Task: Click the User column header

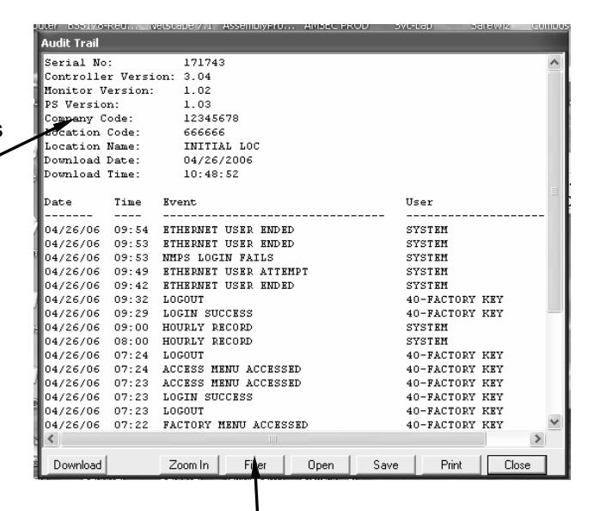Action: 419,202
